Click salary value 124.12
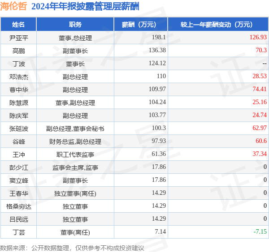The height and width of the screenshot is (252, 269). (x=157, y=63)
